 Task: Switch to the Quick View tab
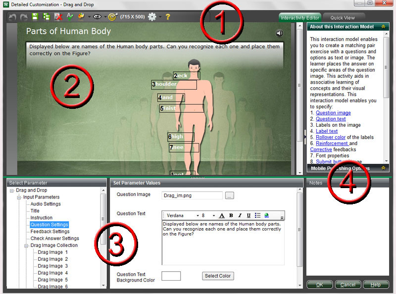click(x=343, y=18)
